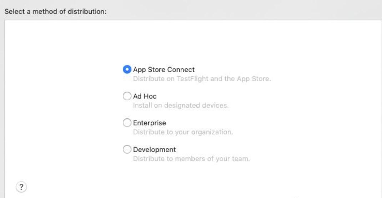
Task: Click the Enterprise label text
Action: [149, 123]
